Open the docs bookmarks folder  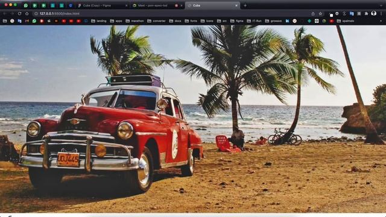tap(176, 21)
